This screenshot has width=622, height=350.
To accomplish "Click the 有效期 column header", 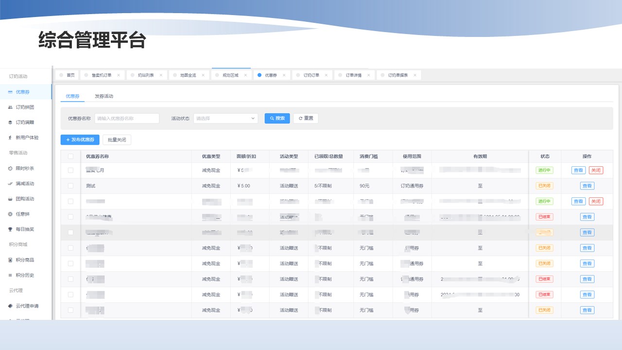I will [480, 157].
